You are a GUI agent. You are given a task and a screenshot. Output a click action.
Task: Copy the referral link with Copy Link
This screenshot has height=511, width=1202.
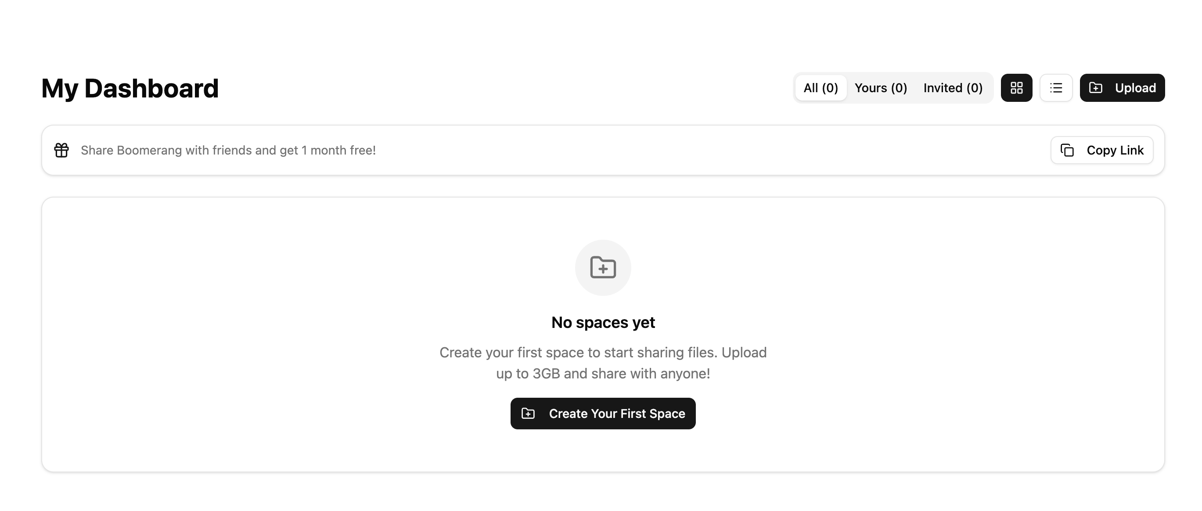tap(1115, 150)
